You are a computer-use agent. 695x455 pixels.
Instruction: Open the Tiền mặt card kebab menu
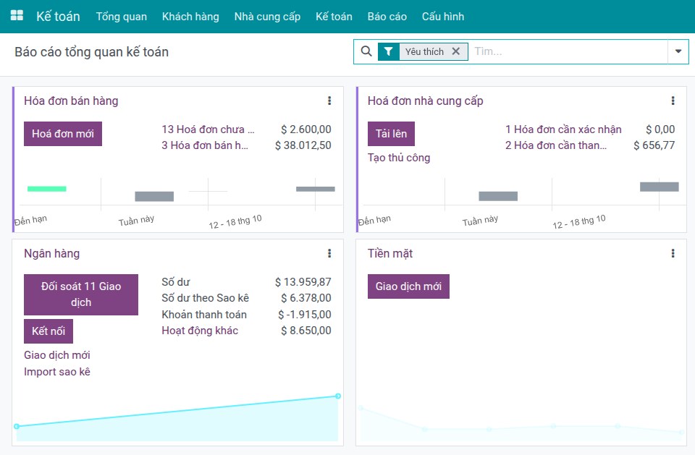[673, 253]
